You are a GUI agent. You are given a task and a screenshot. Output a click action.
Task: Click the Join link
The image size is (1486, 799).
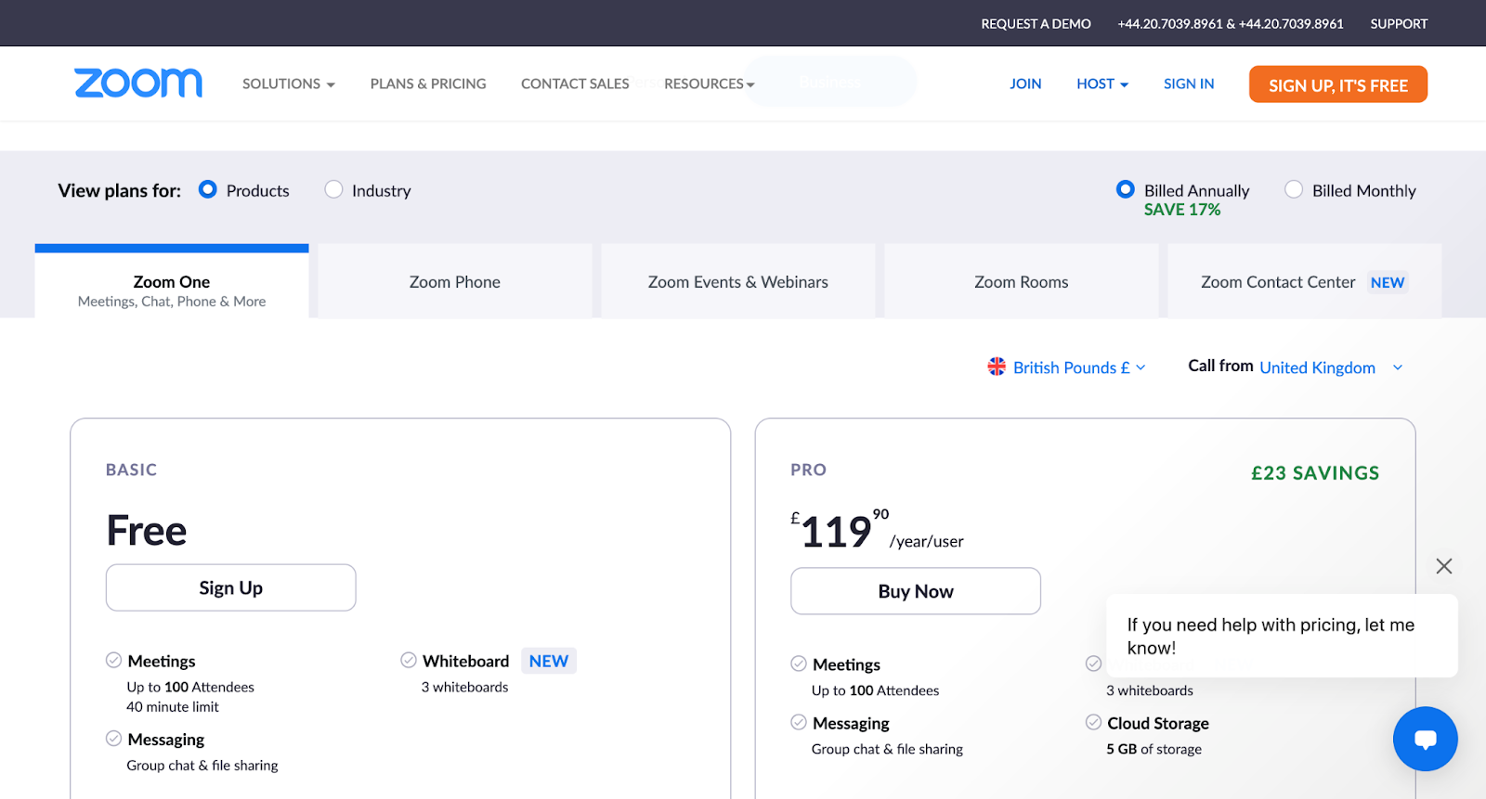(1025, 84)
